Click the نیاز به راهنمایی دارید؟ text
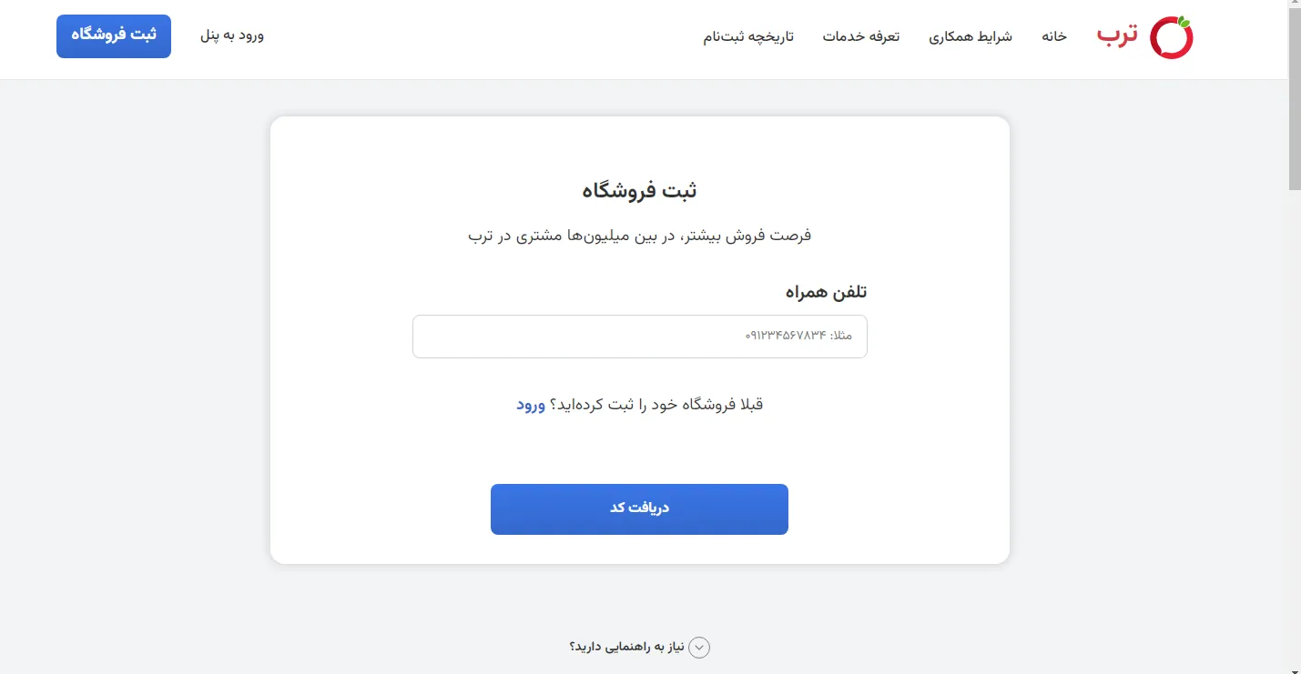This screenshot has height=674, width=1301. tap(625, 648)
